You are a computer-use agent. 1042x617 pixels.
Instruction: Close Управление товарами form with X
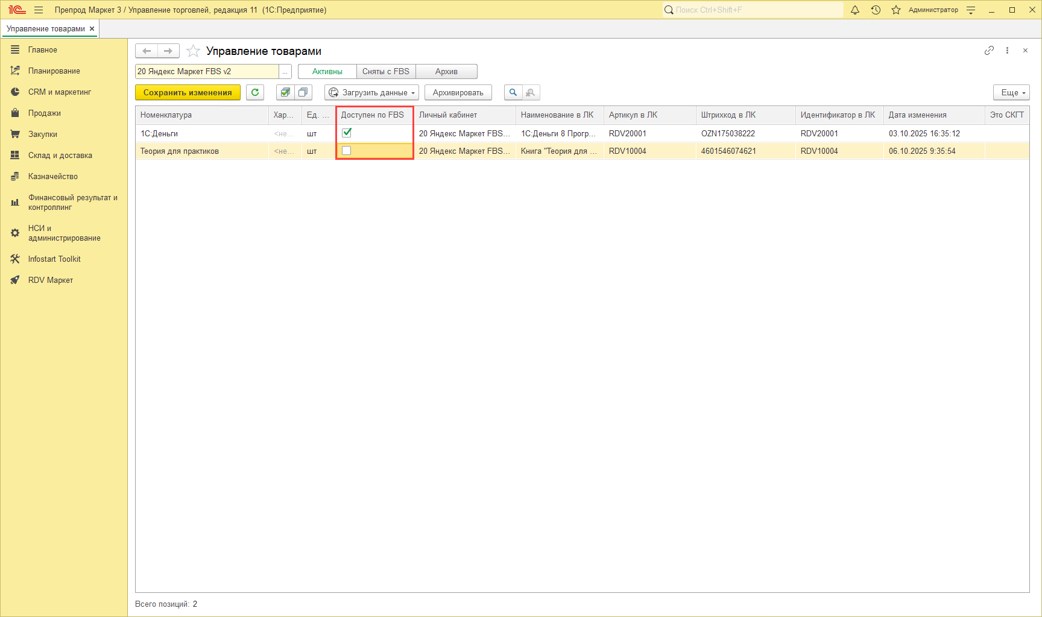[x=1025, y=51]
